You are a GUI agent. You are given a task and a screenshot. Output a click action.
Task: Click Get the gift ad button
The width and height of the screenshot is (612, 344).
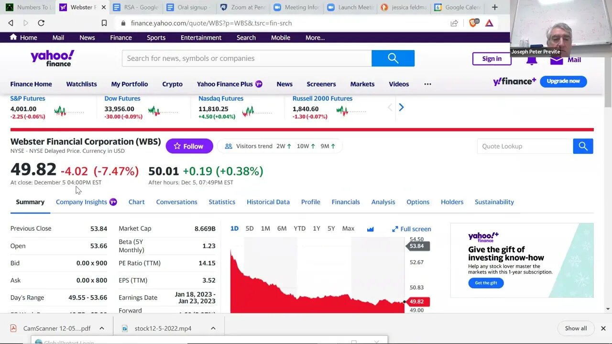(x=486, y=283)
